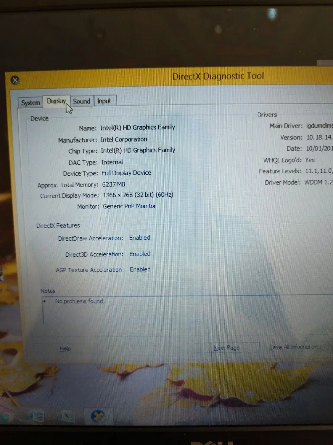Select the Direct3D Acceleration Enabled value
333x445 pixels.
[x=140, y=254]
